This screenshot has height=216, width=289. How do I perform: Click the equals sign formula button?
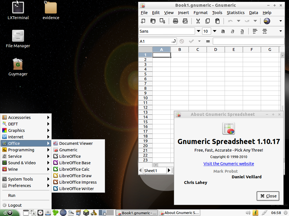pos(208,41)
